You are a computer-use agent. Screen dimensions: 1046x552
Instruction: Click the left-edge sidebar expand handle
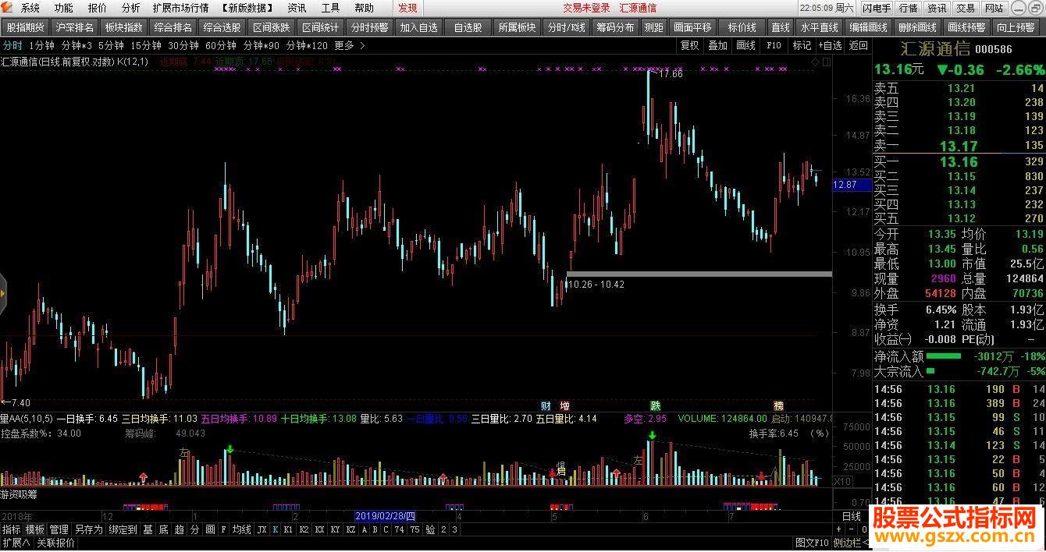click(x=3, y=293)
